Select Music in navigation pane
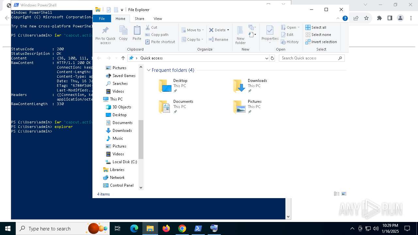This screenshot has width=418, height=235. pyautogui.click(x=114, y=138)
